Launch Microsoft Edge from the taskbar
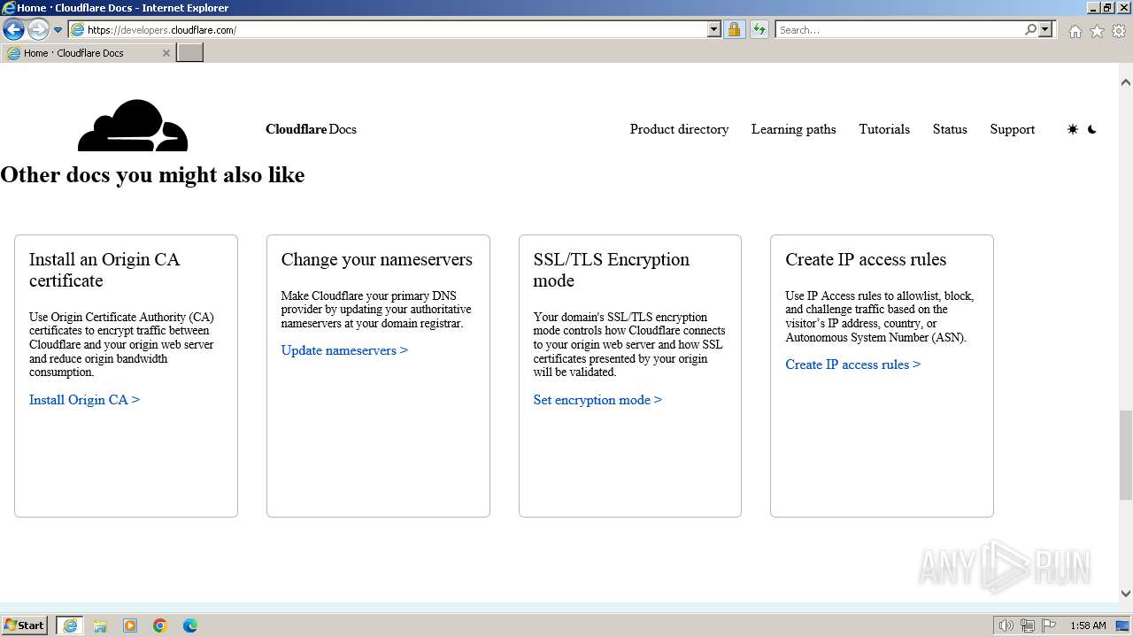Screen dimensions: 1133x637 (190, 625)
